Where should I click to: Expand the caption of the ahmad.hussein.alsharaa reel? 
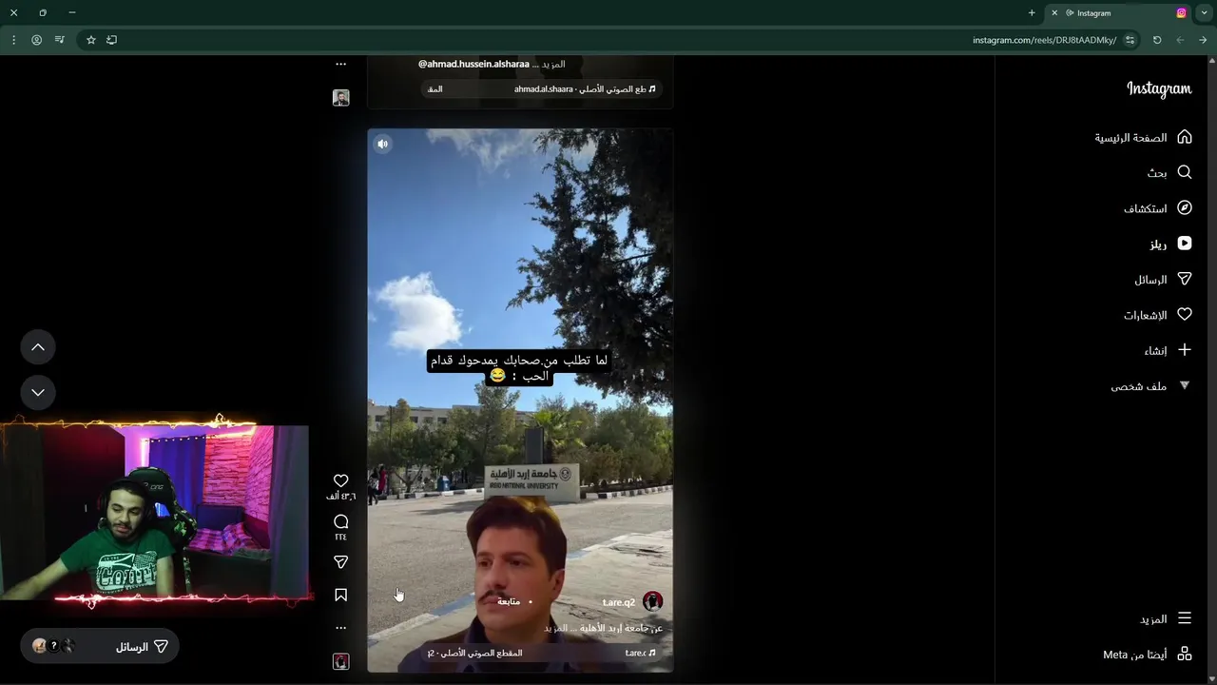coord(554,64)
